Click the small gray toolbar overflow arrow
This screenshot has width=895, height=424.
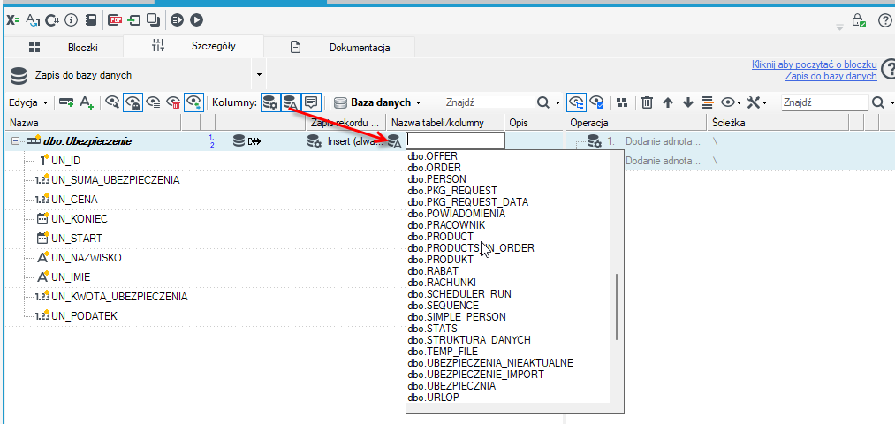point(839,26)
